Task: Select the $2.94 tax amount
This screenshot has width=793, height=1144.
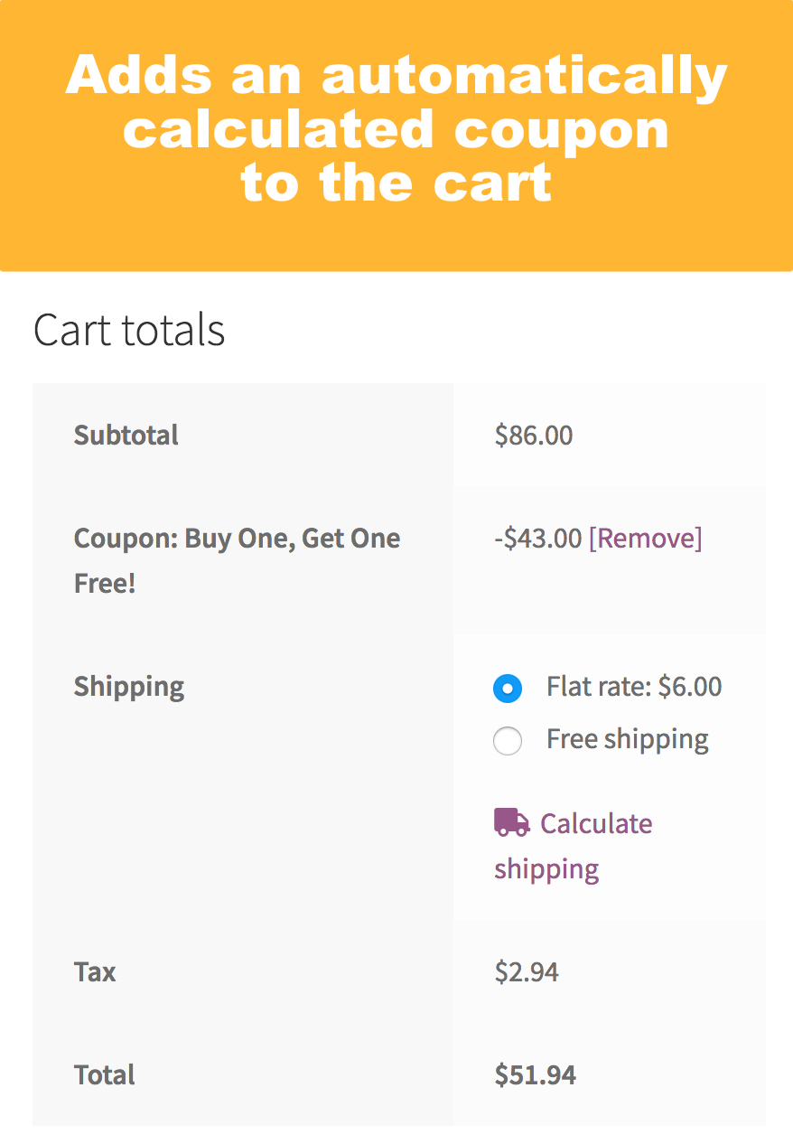Action: pos(527,972)
